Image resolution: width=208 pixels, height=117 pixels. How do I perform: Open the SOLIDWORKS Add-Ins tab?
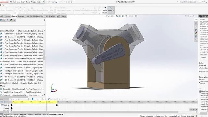click(x=35, y=16)
